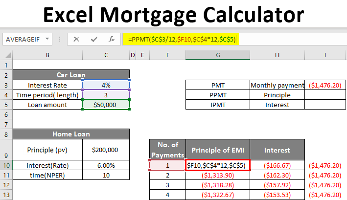This screenshot has width=347, height=200.
Task: Select the Principle cell in column H
Action: tap(278, 95)
